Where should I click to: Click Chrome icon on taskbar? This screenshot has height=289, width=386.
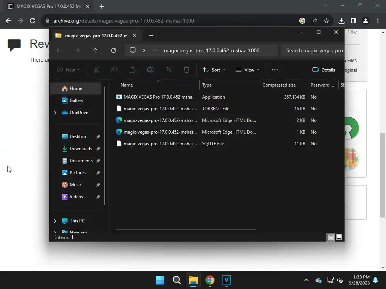coord(210,280)
